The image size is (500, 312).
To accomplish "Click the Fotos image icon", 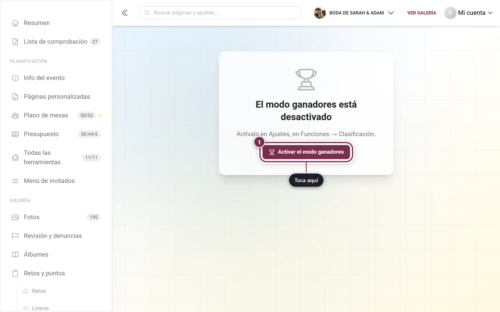I will [x=15, y=217].
